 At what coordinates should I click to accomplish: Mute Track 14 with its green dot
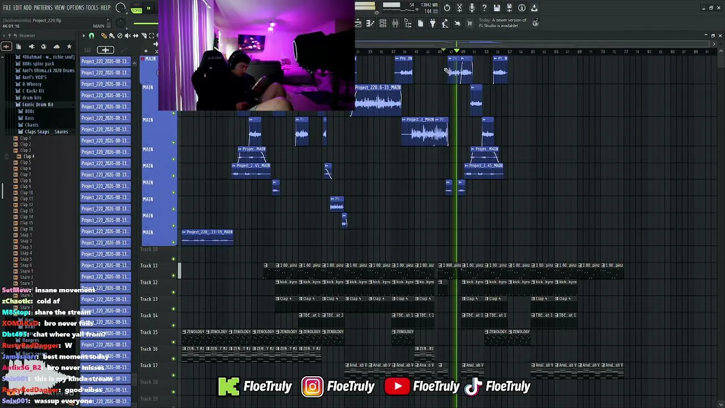click(174, 325)
